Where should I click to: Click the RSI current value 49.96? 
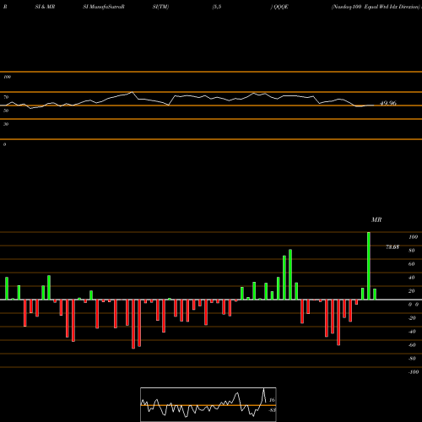click(x=388, y=103)
